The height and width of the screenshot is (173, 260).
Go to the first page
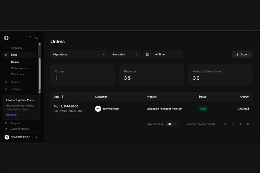(225, 124)
